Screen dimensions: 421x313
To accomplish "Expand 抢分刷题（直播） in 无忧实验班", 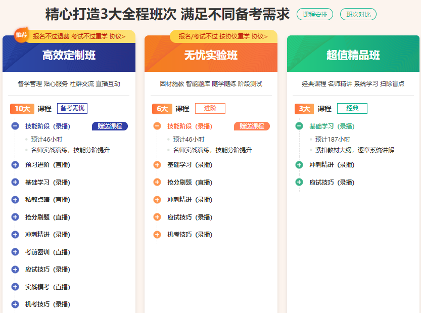I will (x=157, y=182).
